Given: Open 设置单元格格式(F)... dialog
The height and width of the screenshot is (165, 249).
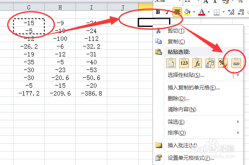Looking at the screenshot, I should pos(199,158).
